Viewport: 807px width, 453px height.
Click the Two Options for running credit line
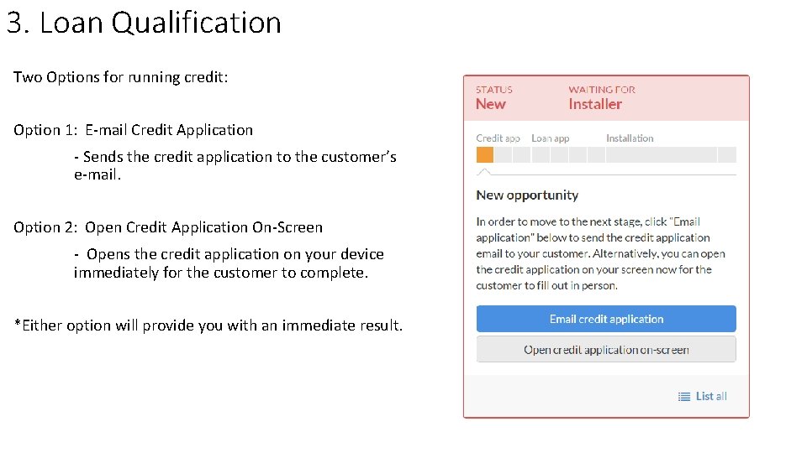(x=121, y=77)
